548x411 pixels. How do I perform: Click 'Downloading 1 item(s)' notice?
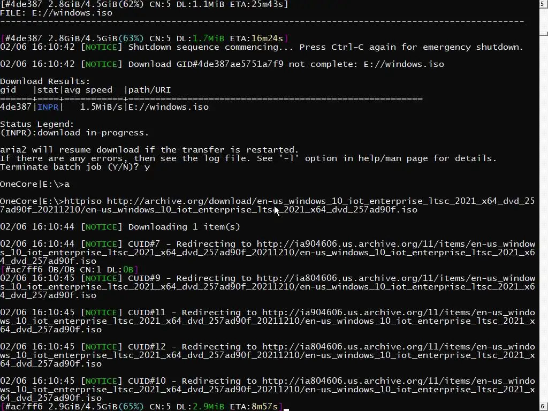184,227
